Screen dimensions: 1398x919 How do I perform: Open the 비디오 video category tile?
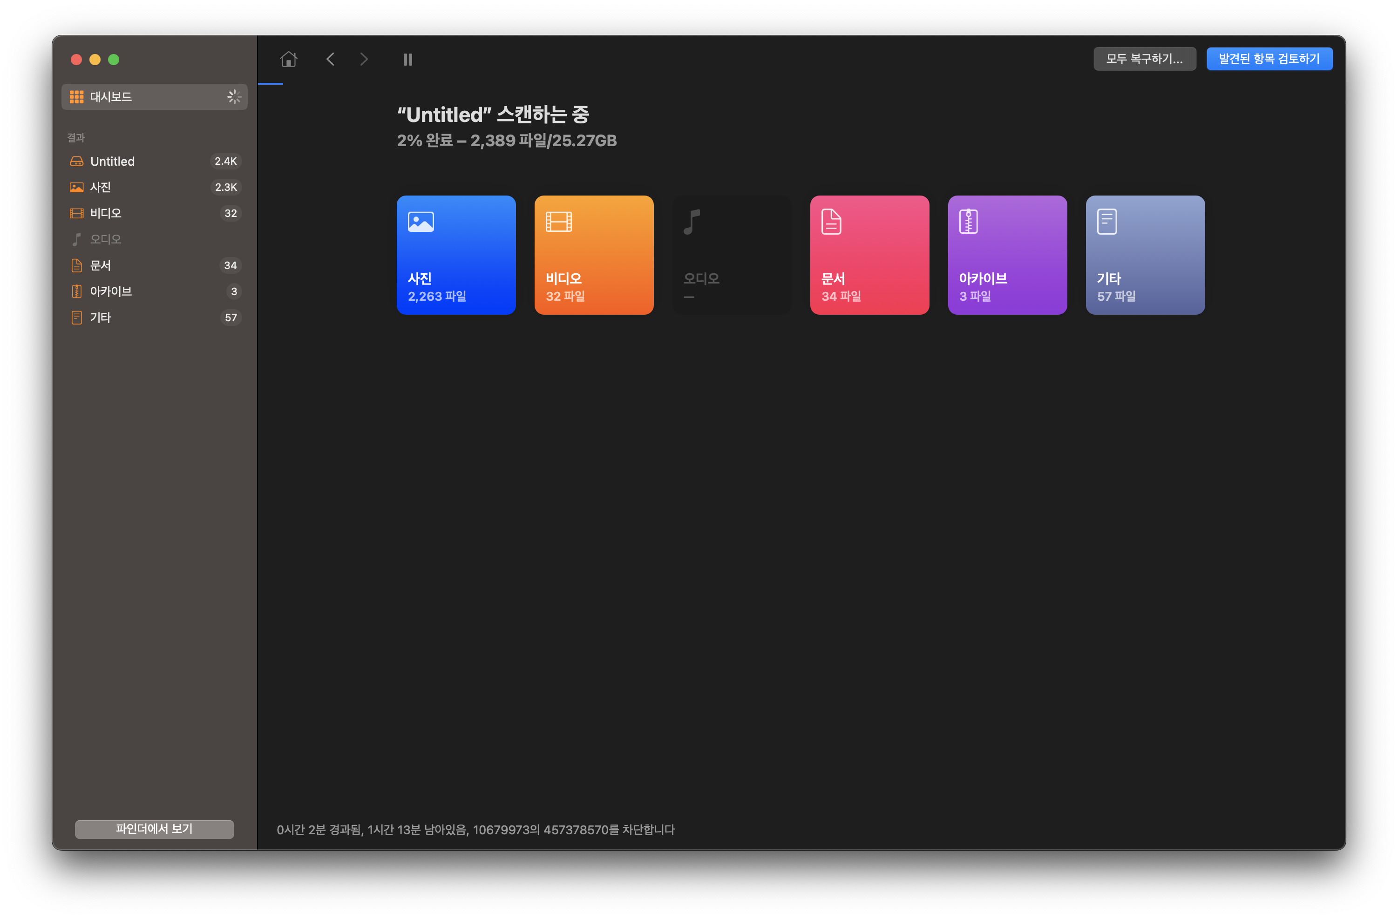[x=593, y=255]
